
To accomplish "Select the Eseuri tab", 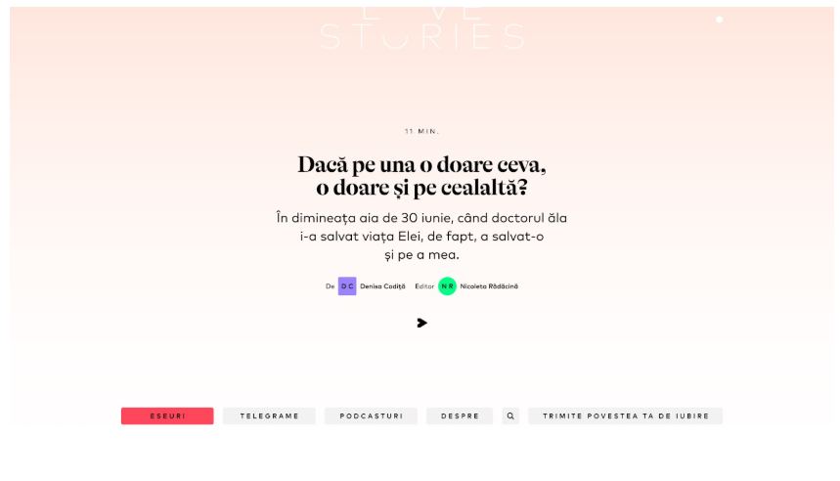I will [x=167, y=416].
